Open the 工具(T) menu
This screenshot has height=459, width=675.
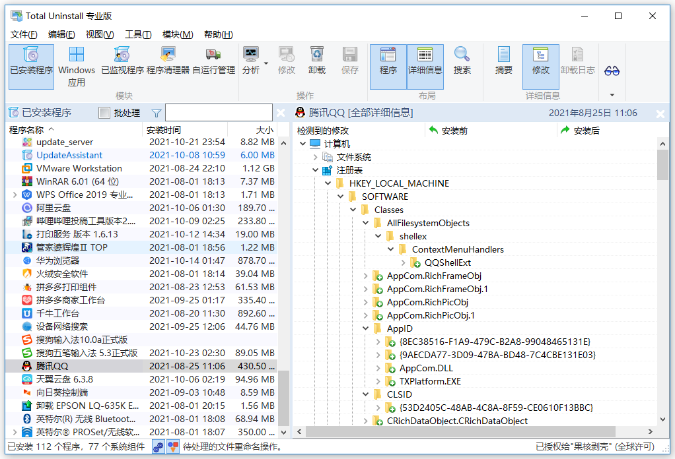[138, 34]
